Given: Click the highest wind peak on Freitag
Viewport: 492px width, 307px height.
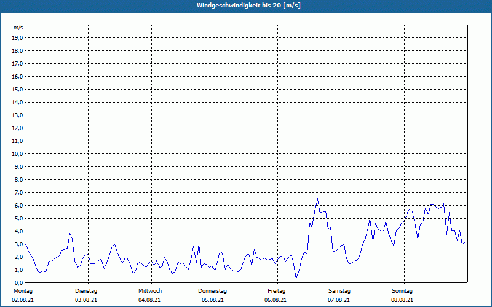Looking at the screenshot, I should (x=317, y=198).
